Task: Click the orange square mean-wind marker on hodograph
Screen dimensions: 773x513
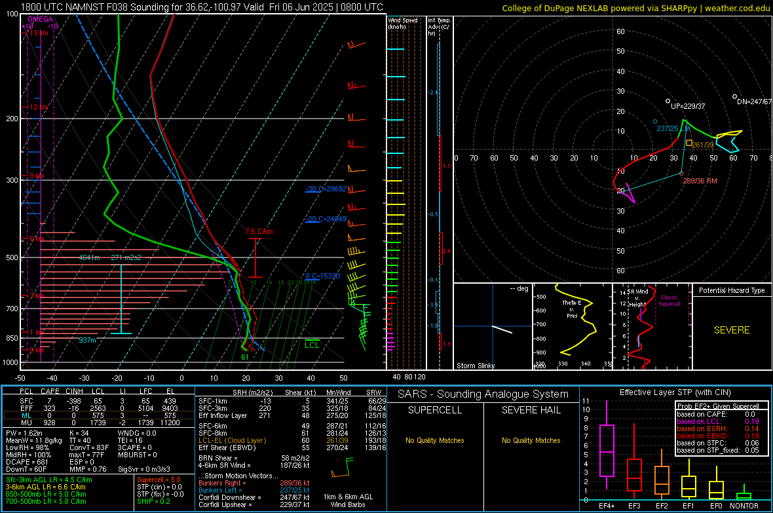Action: (x=688, y=143)
